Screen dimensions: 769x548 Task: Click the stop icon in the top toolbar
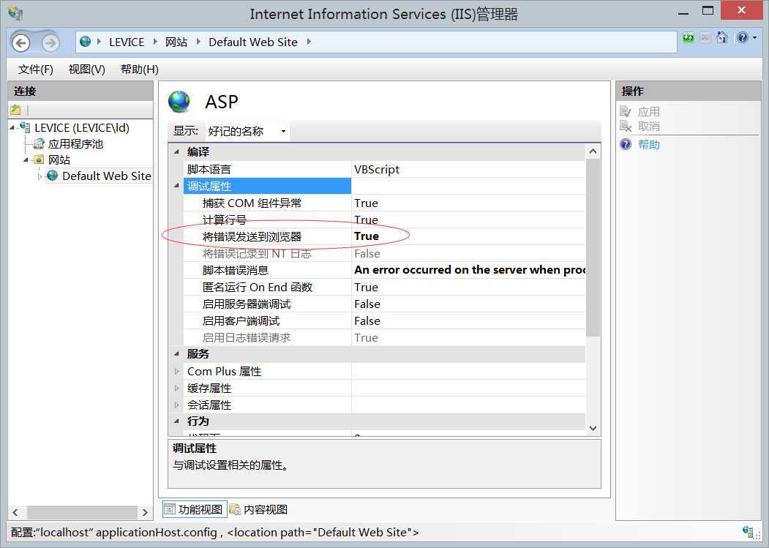coord(705,37)
